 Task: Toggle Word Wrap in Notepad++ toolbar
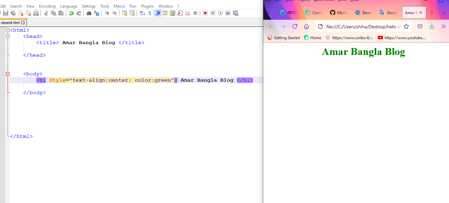pos(142,13)
